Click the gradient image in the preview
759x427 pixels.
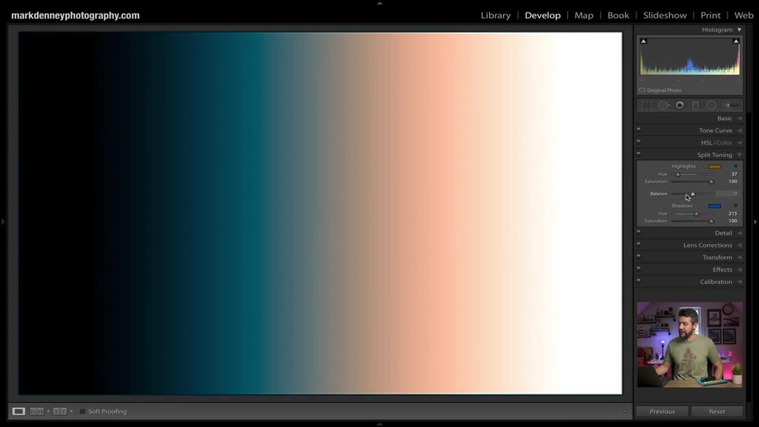(x=320, y=213)
